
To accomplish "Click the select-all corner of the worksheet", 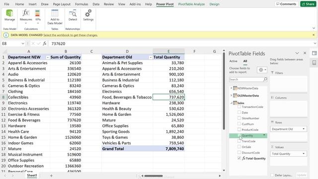I will click(4, 51).
